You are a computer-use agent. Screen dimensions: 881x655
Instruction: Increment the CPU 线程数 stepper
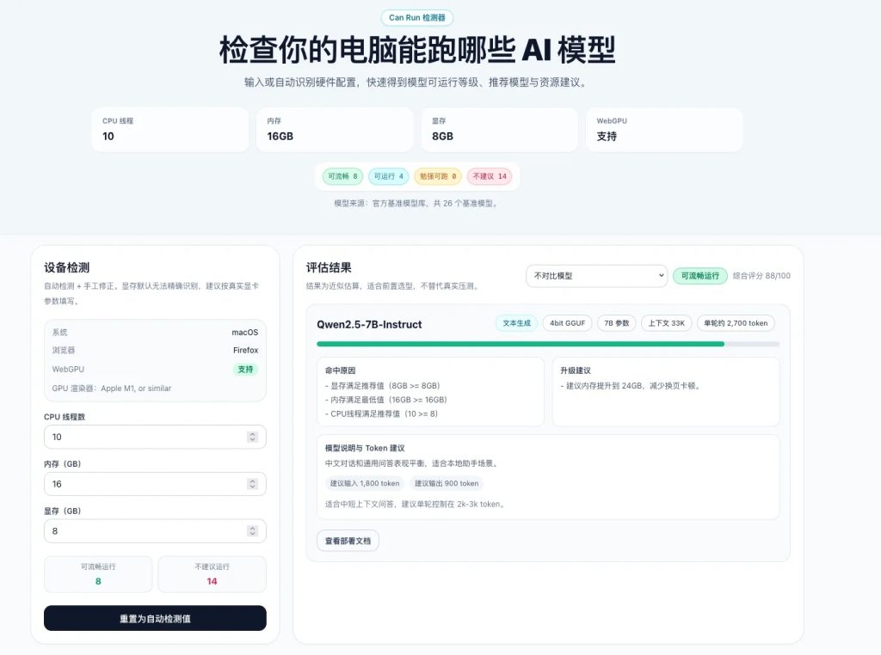tap(254, 432)
